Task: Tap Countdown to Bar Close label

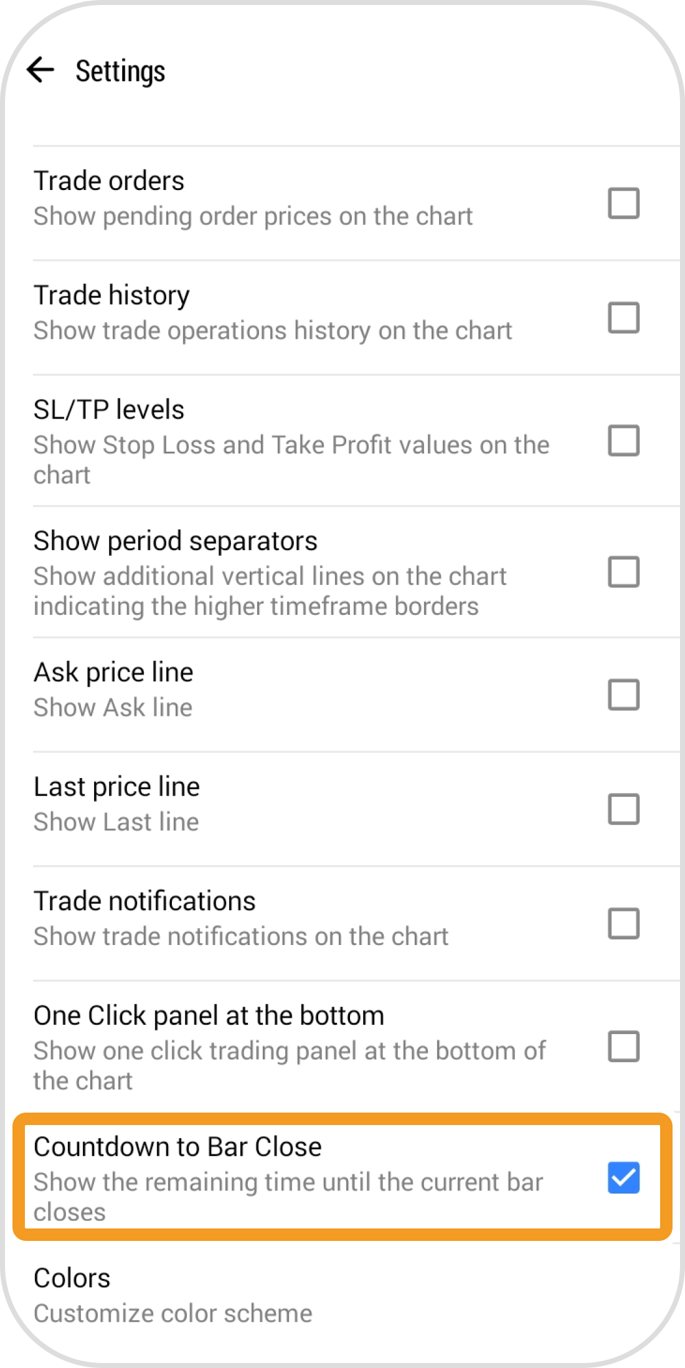Action: (x=178, y=1147)
